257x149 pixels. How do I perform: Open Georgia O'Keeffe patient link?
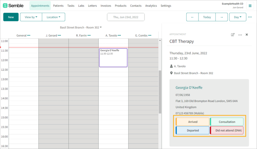(x=189, y=88)
